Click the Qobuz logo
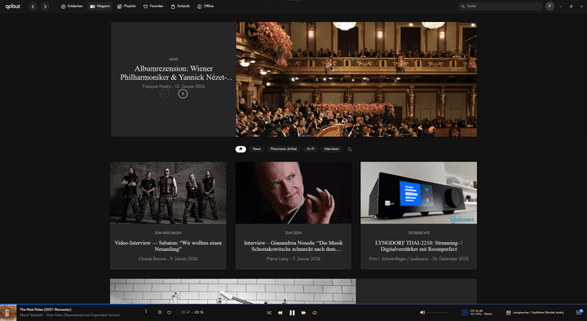The image size is (587, 321). tap(13, 7)
